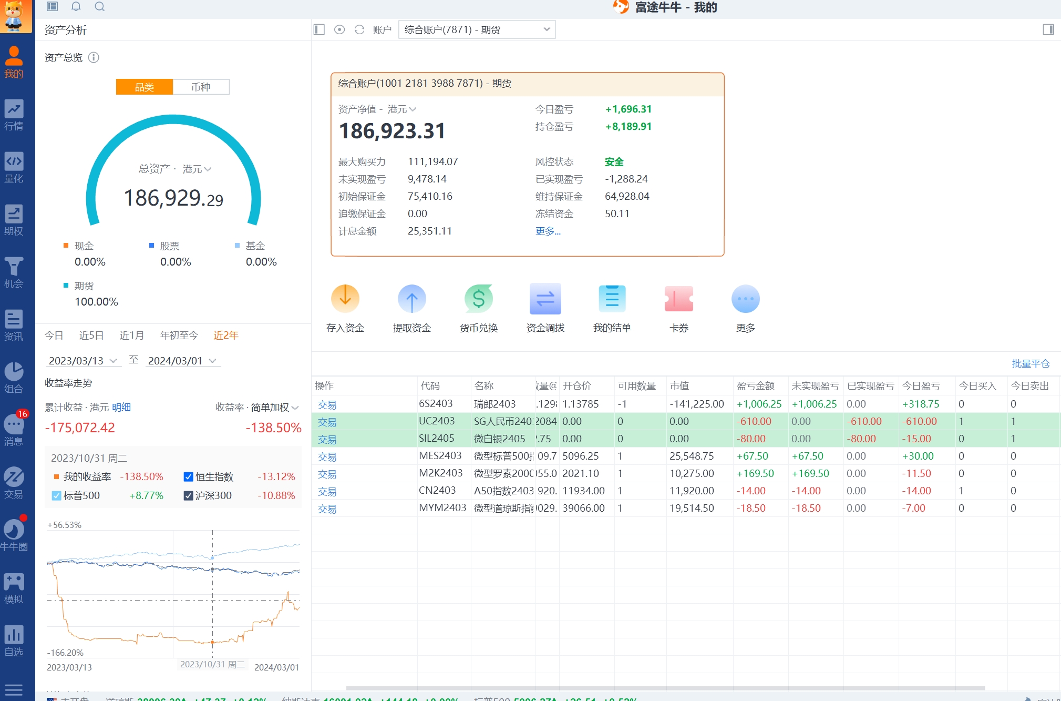Click the 现金 orange legend swatch

(x=66, y=245)
